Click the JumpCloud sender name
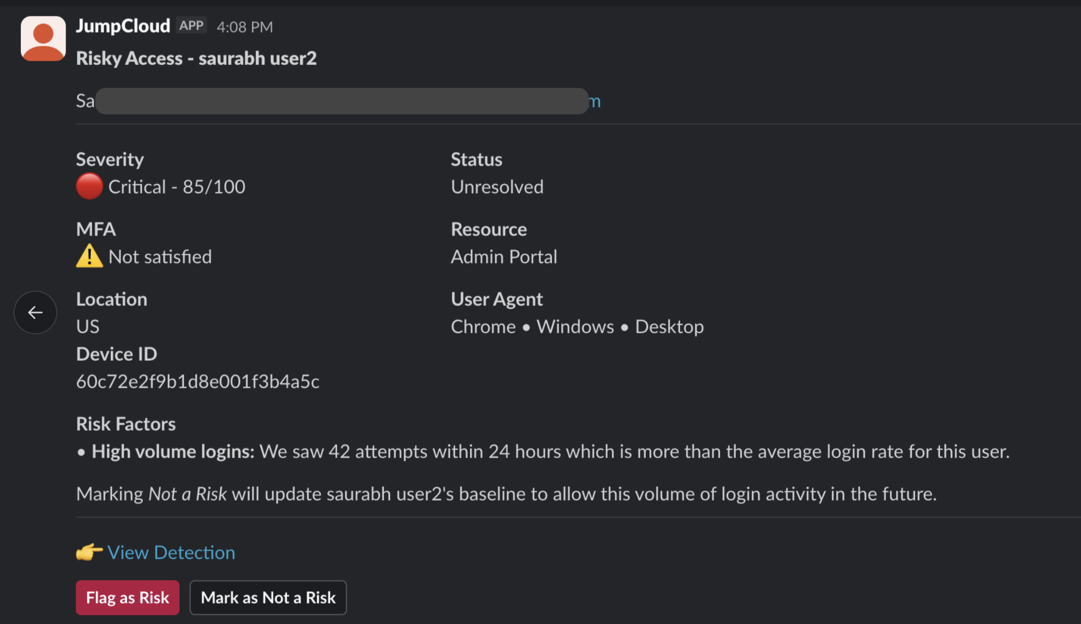 point(123,25)
